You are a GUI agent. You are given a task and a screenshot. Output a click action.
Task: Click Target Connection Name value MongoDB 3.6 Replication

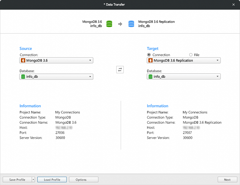pos(202,122)
